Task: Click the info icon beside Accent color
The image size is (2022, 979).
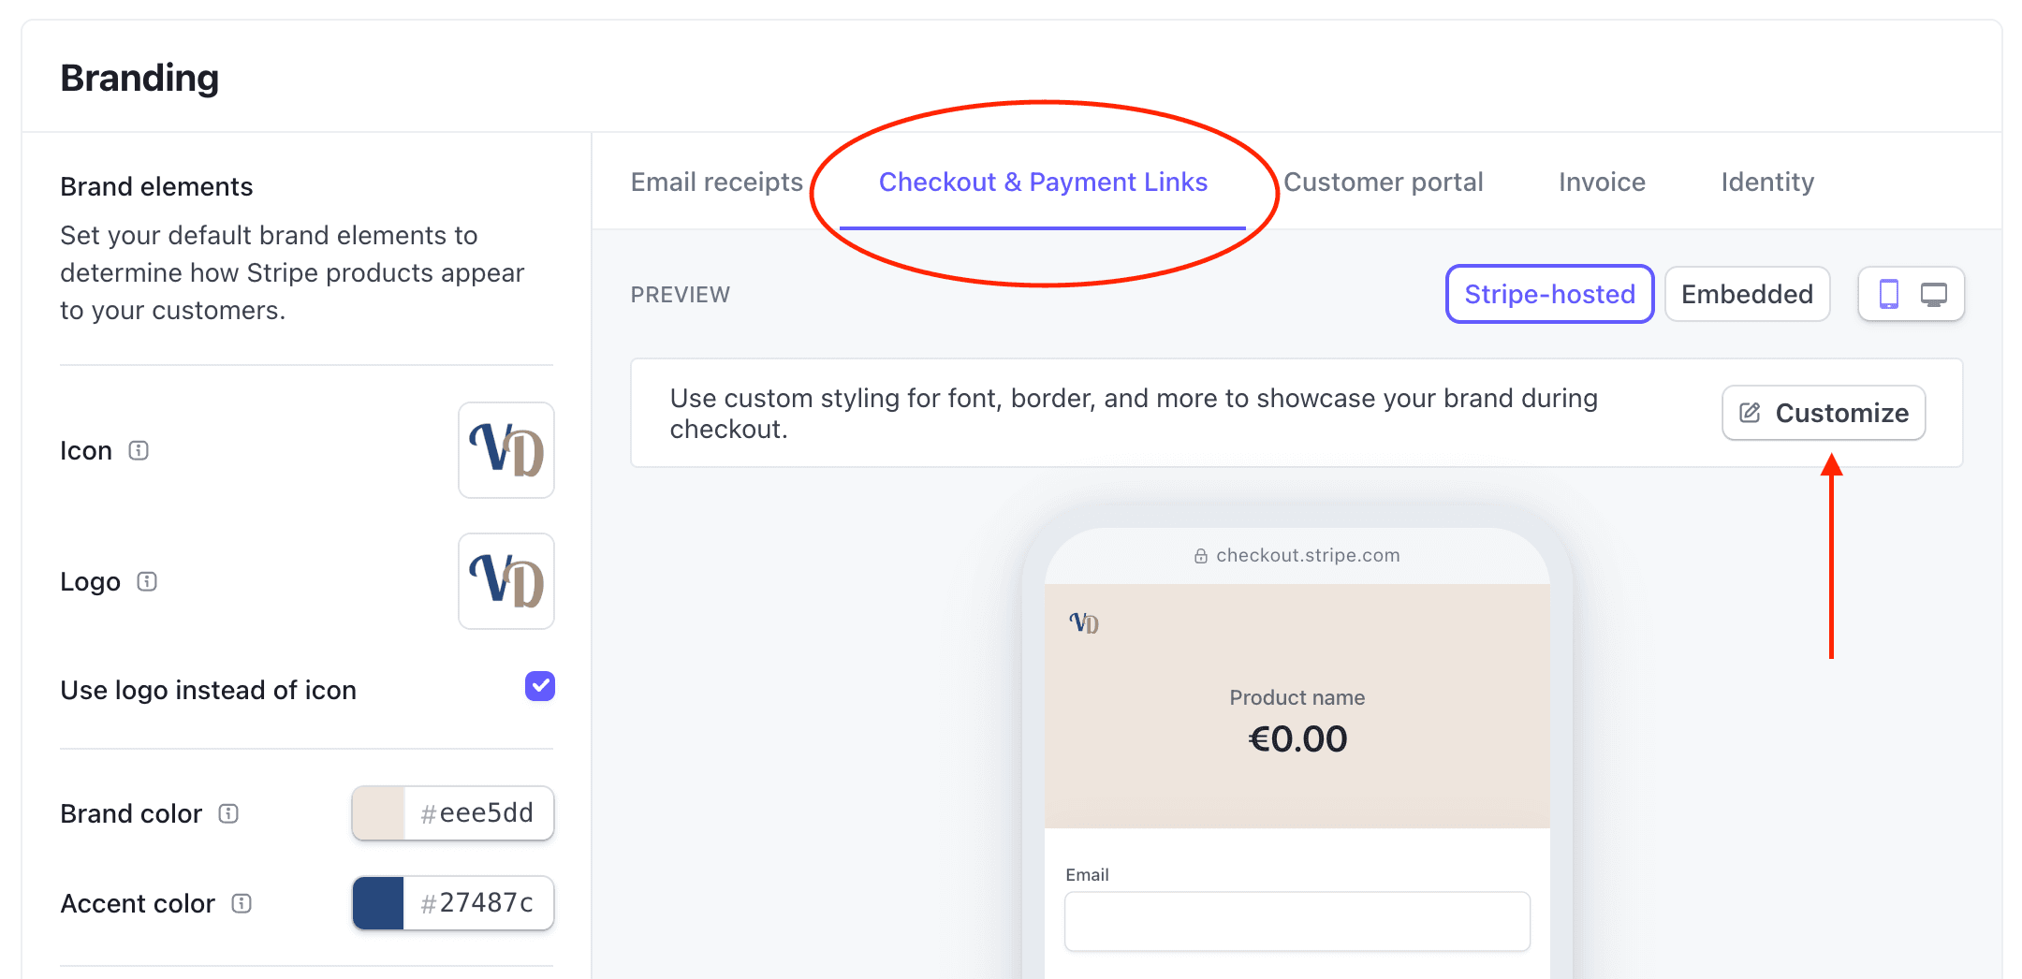Action: (242, 903)
